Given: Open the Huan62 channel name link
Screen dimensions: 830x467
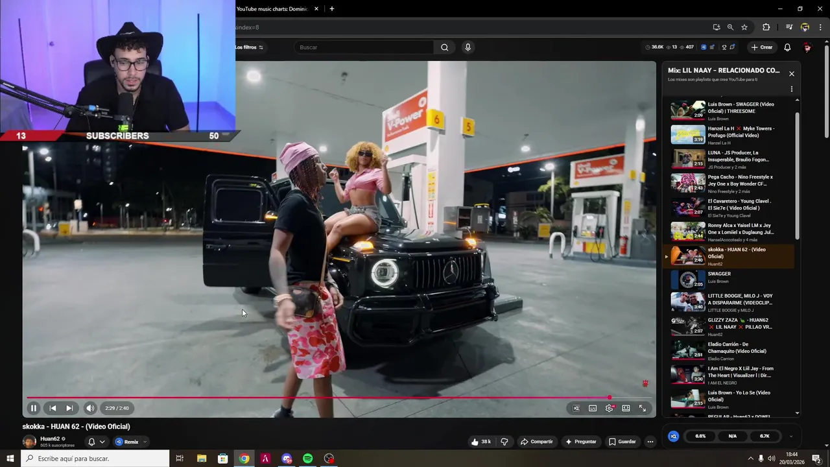Looking at the screenshot, I should [x=50, y=438].
